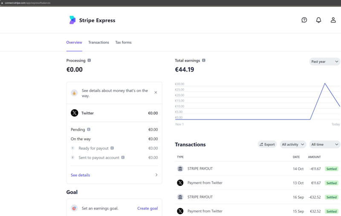Click the info icon beside Pending

pyautogui.click(x=89, y=129)
